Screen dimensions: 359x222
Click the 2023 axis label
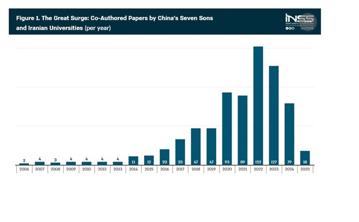(x=273, y=169)
